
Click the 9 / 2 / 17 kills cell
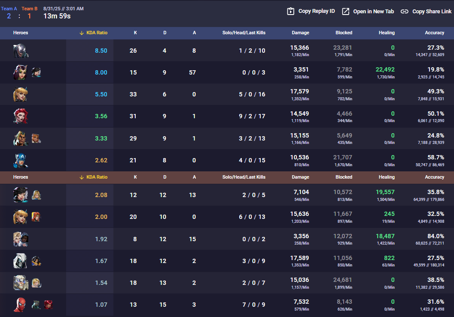[x=252, y=116]
